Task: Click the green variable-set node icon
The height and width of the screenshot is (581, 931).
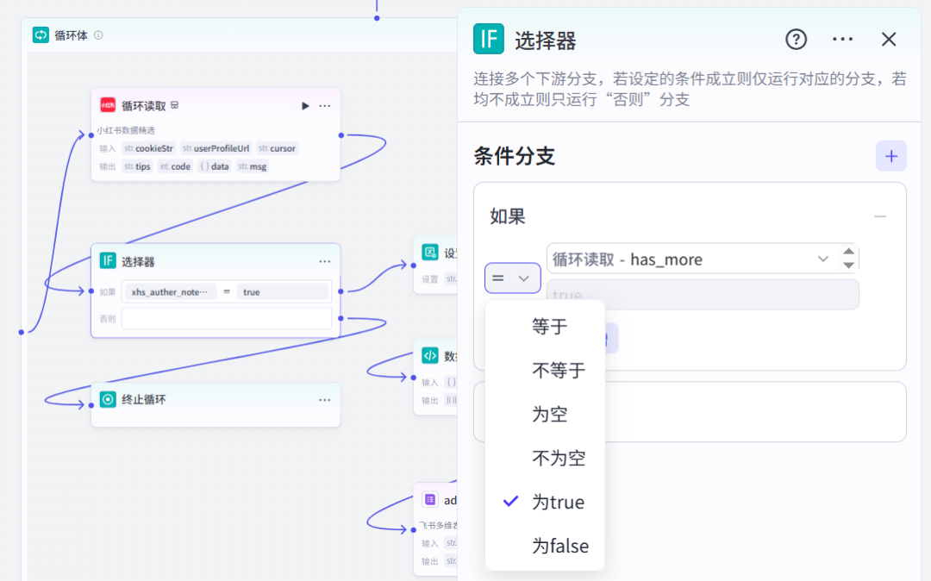Action: point(430,252)
